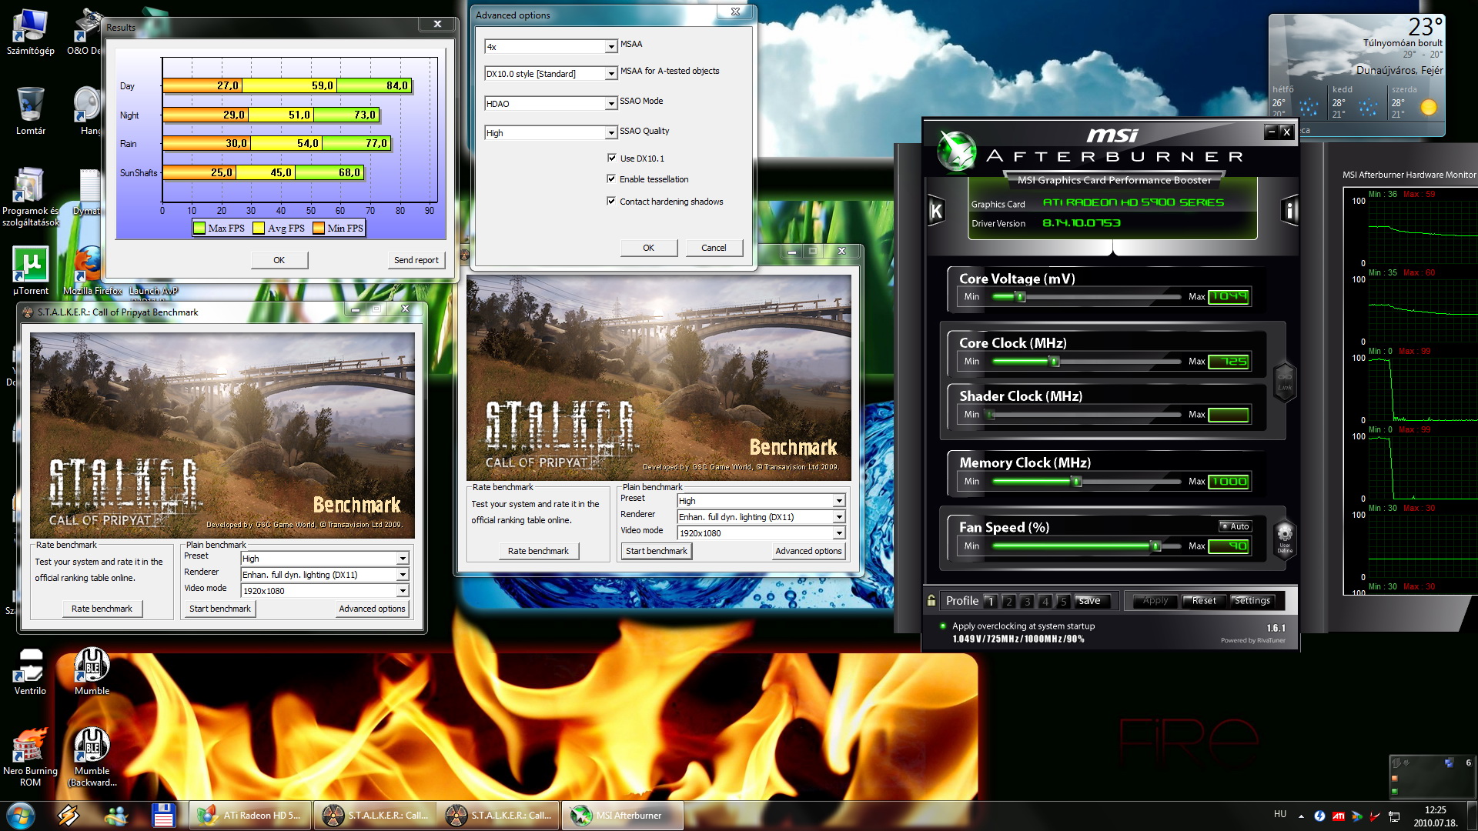Select Afterburner profile 1
Viewport: 1478px width, 831px height.
(x=991, y=601)
